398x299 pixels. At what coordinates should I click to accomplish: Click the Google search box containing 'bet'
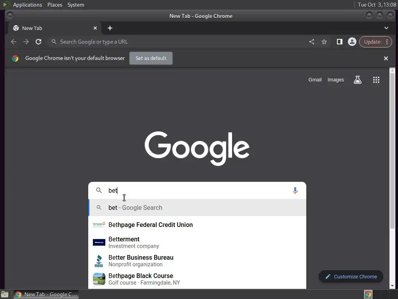(x=197, y=190)
